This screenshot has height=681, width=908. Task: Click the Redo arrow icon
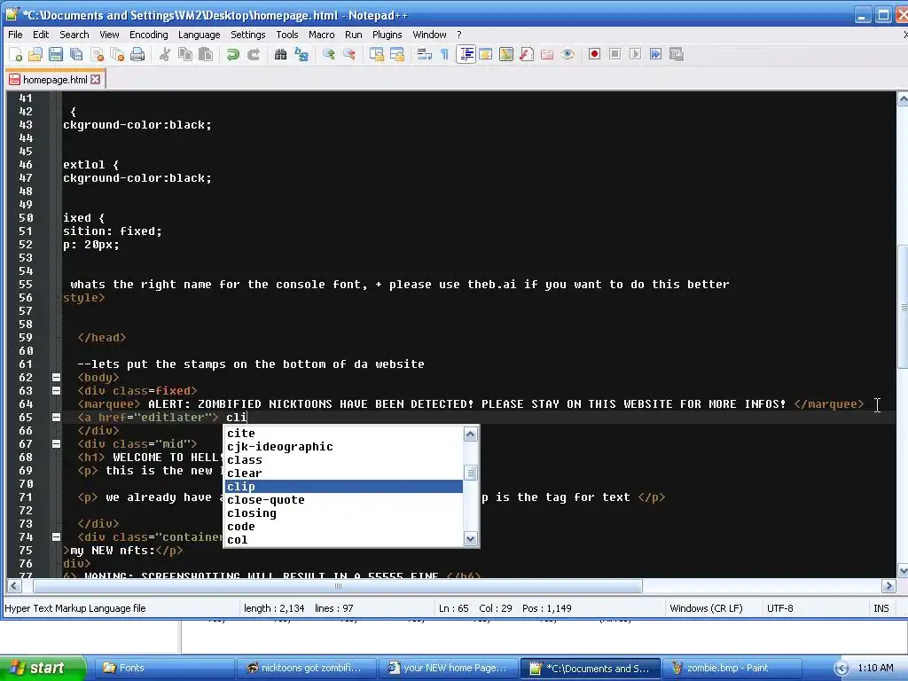click(x=253, y=54)
